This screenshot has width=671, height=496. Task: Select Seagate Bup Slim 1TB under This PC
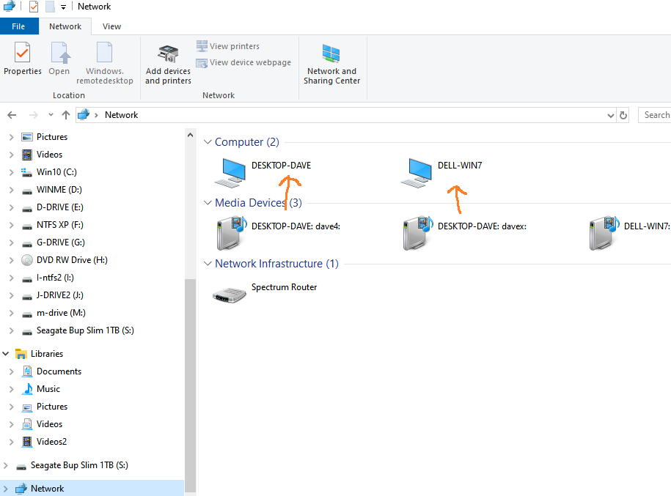tap(85, 330)
